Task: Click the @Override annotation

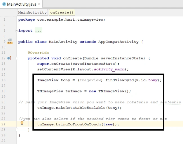Action: (38, 53)
